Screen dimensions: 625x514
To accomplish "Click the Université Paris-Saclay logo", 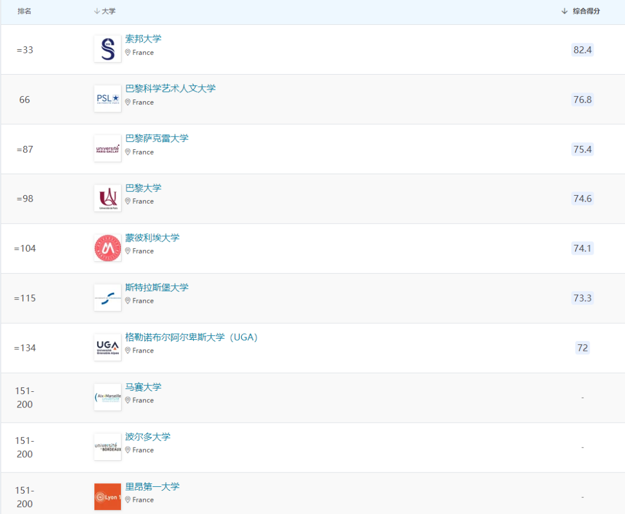I will [107, 148].
